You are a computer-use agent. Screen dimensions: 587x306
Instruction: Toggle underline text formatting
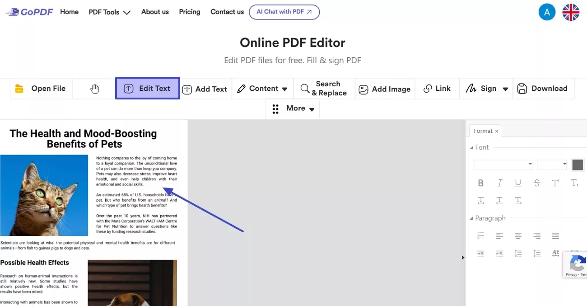[x=518, y=183]
